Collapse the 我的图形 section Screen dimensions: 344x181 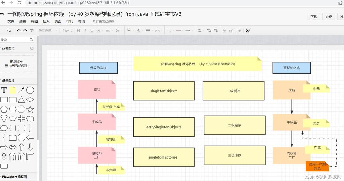pos(8,48)
